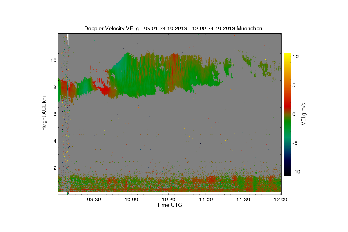The image size is (348, 232).
Task: Click the '-5' tick label on colorbar
Action: coord(295,143)
